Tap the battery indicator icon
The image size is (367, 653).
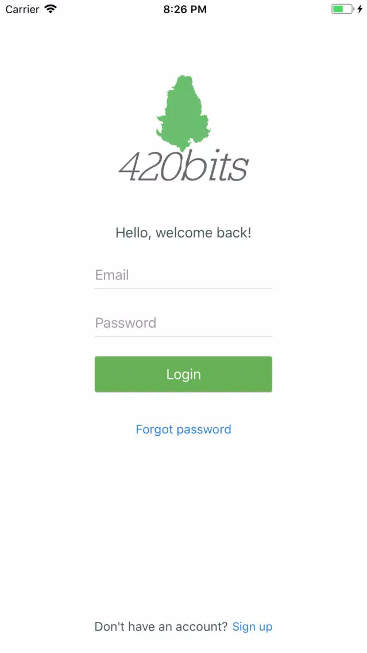[343, 9]
